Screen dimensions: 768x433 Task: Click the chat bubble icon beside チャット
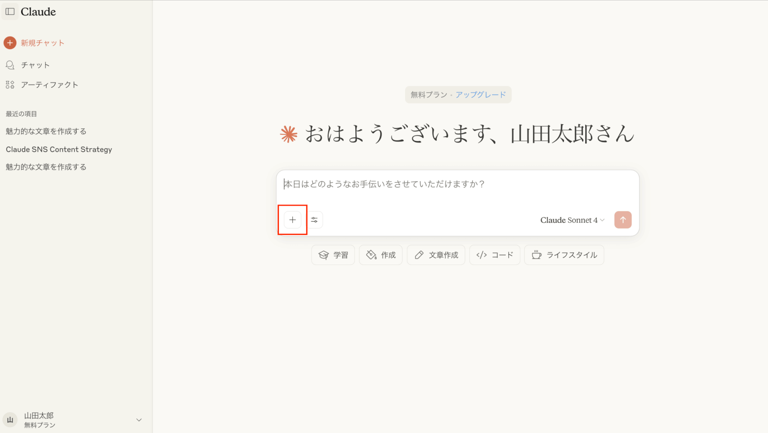tap(10, 65)
